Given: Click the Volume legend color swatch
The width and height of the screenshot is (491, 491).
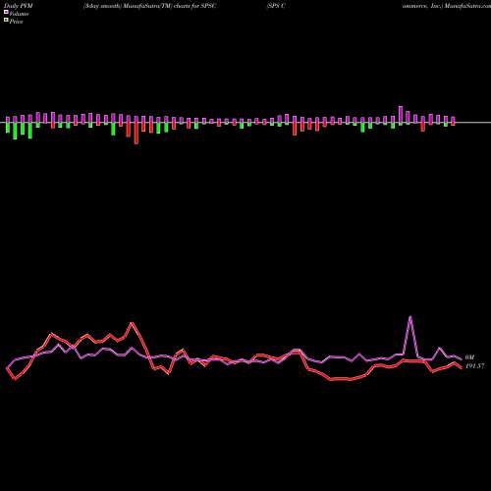Looking at the screenshot, I should pos(6,12).
